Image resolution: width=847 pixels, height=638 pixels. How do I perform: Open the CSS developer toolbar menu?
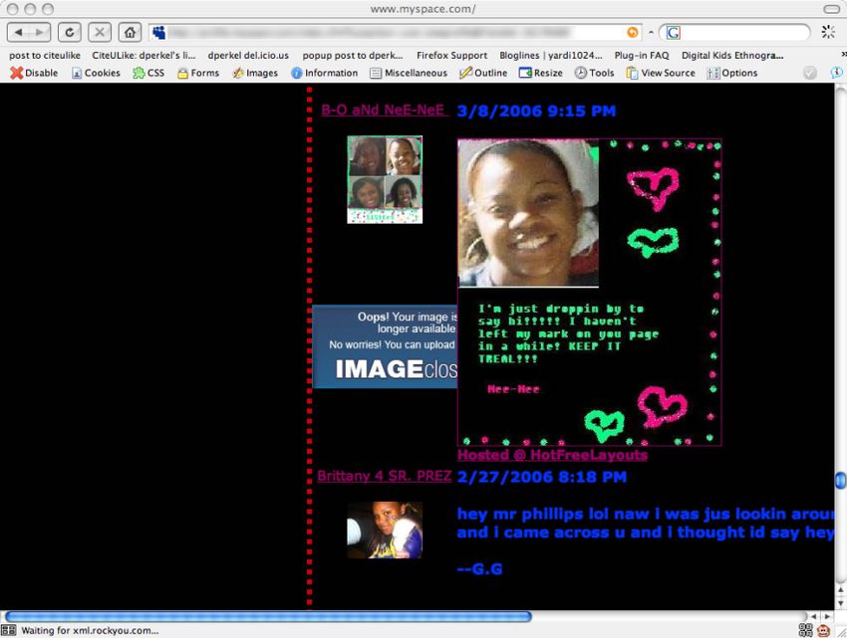point(148,73)
